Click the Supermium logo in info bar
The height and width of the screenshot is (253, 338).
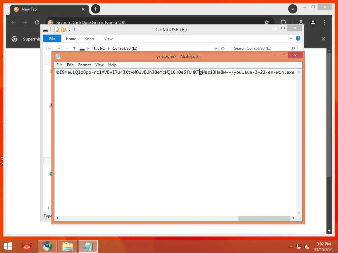point(15,39)
